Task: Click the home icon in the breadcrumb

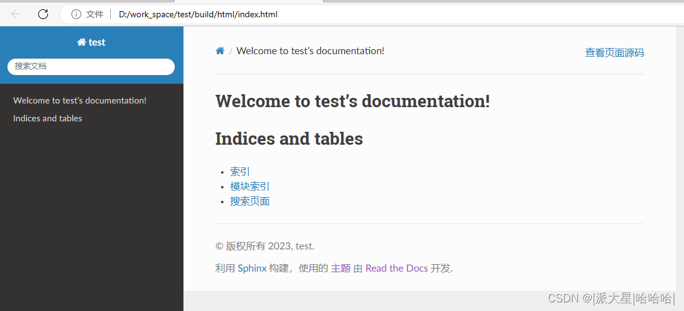Action: click(x=220, y=51)
